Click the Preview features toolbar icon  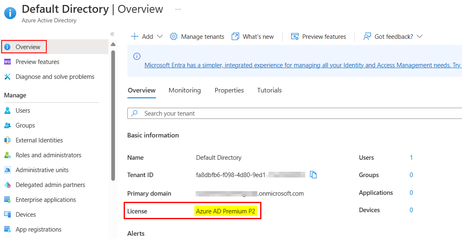294,36
